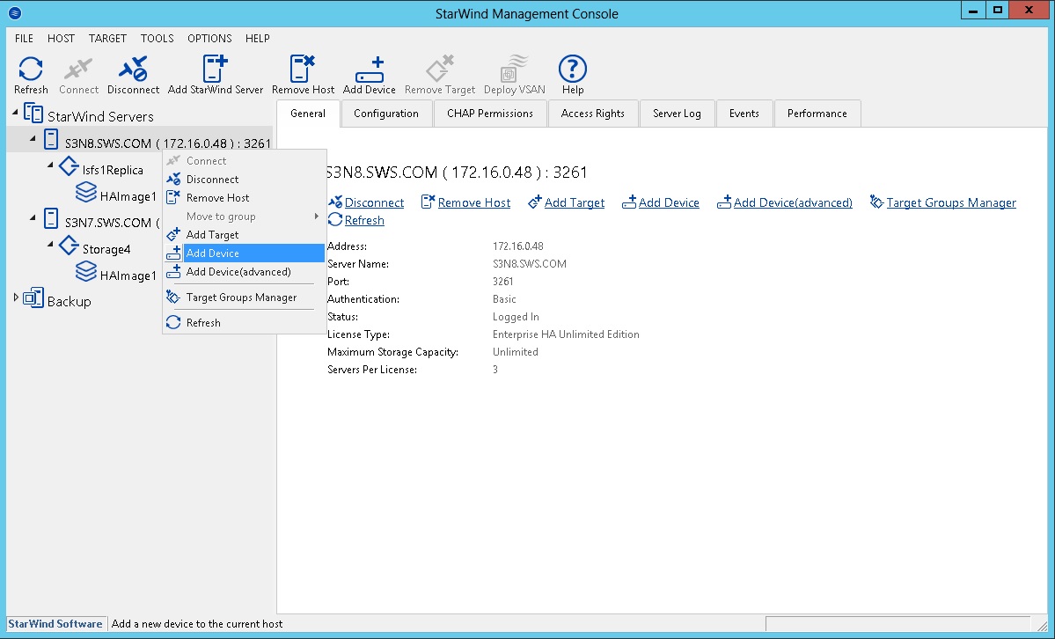Select the Backup tree item label
Viewport: 1055px width, 639px height.
[x=70, y=301]
